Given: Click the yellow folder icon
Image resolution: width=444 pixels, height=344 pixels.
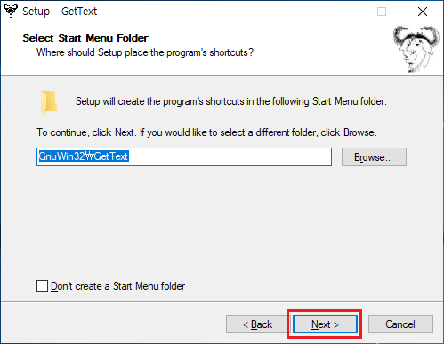Looking at the screenshot, I should point(49,102).
